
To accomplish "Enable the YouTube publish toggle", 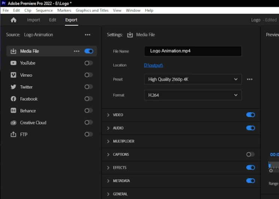I will point(88,63).
